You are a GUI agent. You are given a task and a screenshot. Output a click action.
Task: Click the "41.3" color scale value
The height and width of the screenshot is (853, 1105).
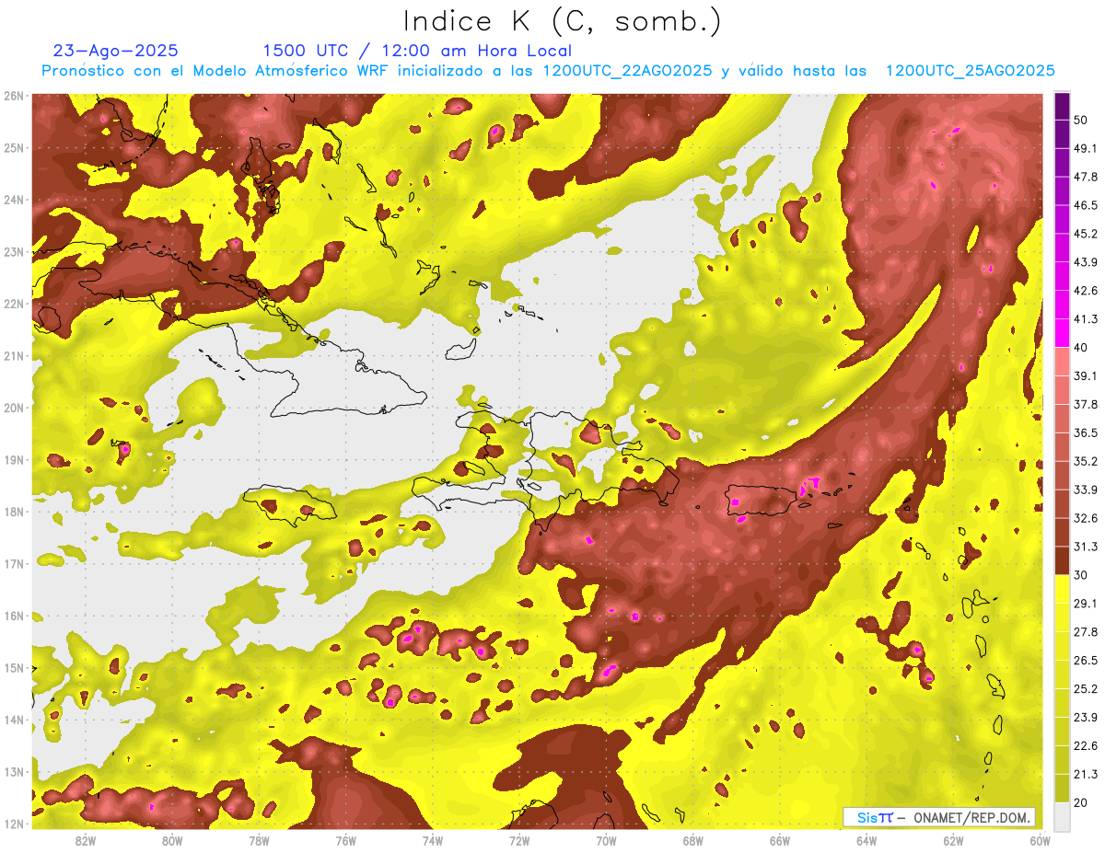coord(1086,319)
